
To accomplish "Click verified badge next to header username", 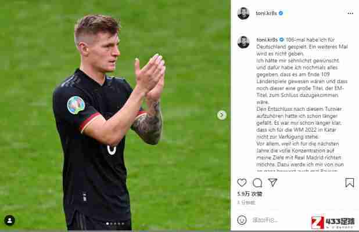I will (x=281, y=13).
